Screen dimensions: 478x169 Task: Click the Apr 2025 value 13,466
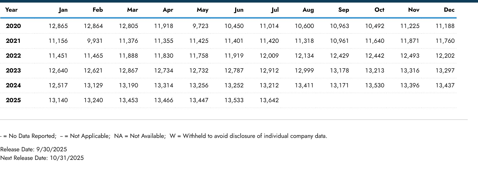164,100
